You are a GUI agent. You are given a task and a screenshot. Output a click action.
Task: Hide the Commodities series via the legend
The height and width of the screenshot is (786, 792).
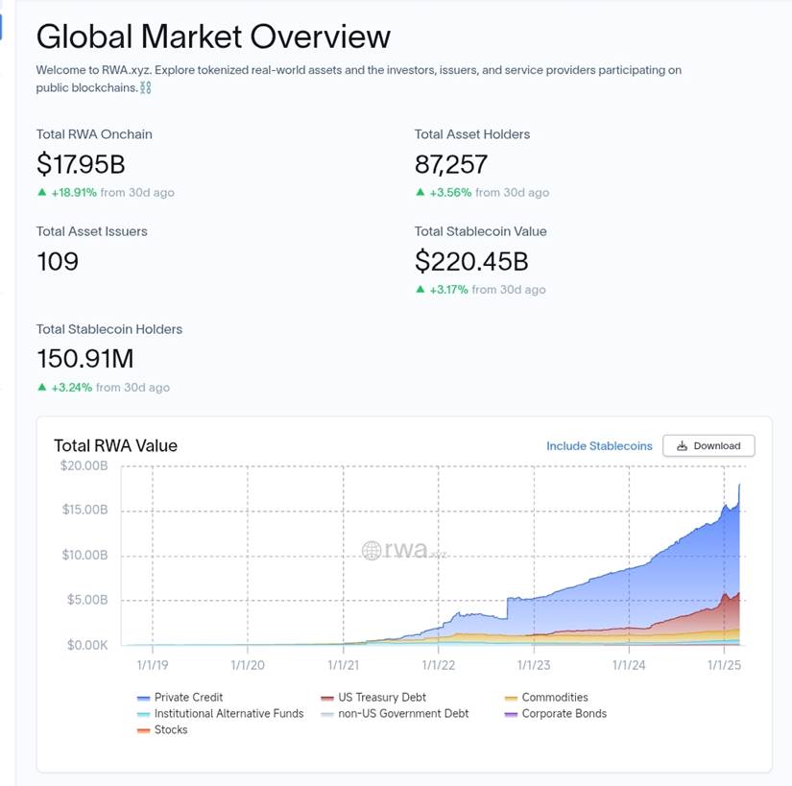click(x=554, y=698)
